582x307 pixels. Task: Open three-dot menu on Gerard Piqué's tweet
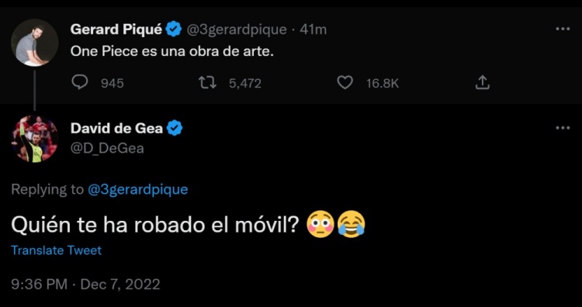tap(563, 29)
